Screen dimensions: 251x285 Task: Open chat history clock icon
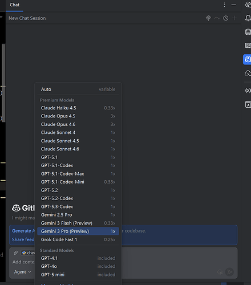pos(226,18)
